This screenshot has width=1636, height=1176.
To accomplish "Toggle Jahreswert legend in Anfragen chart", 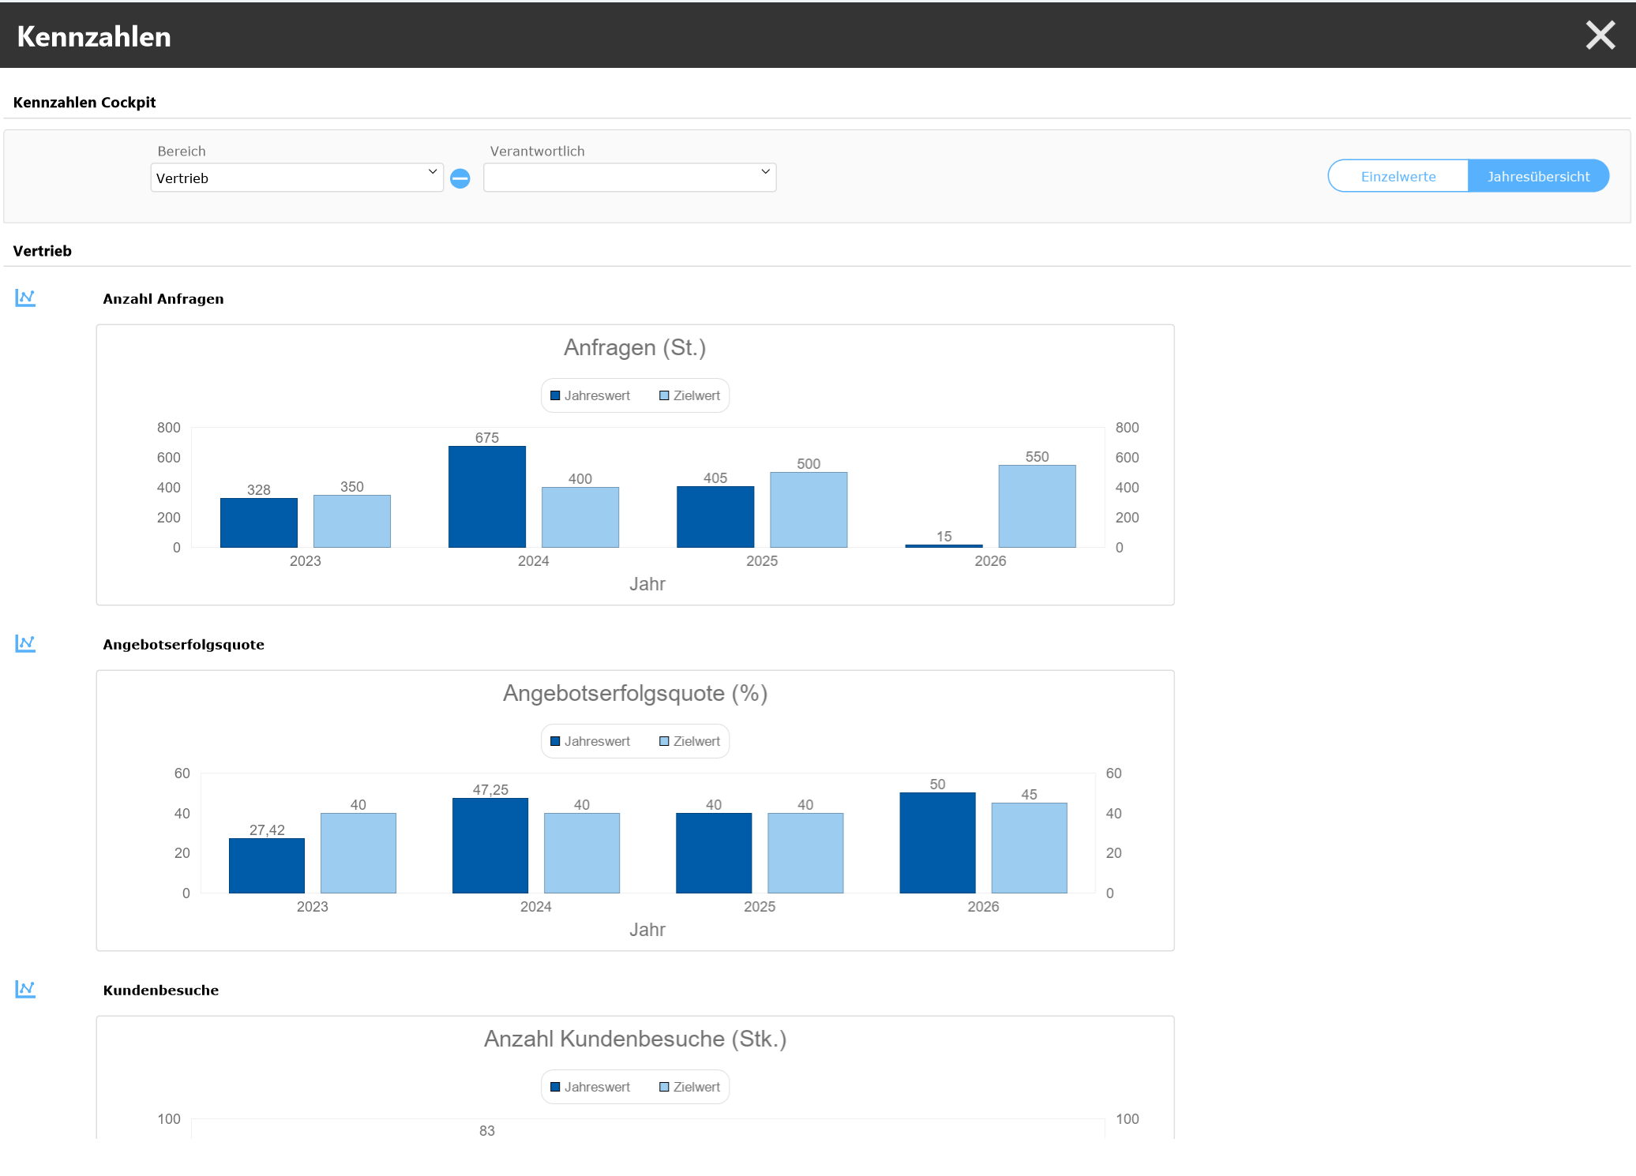I will (590, 395).
